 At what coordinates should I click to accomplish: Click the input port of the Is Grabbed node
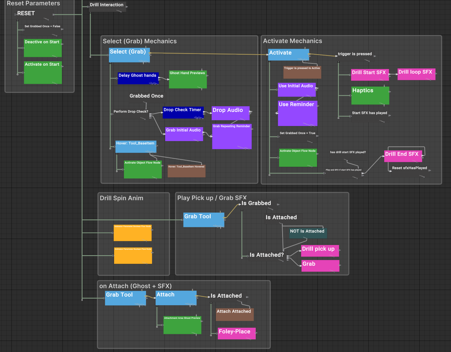pyautogui.click(x=240, y=204)
